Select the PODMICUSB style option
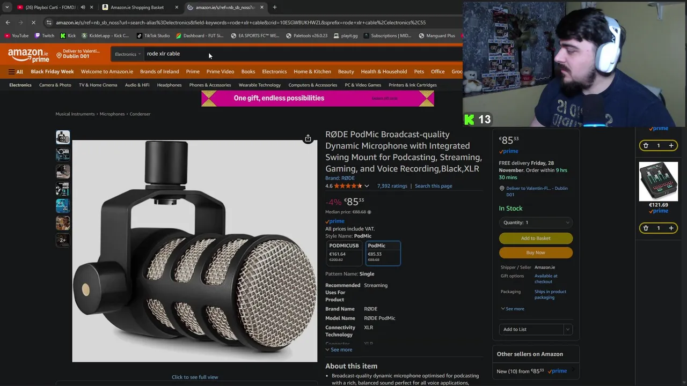 [x=344, y=253]
